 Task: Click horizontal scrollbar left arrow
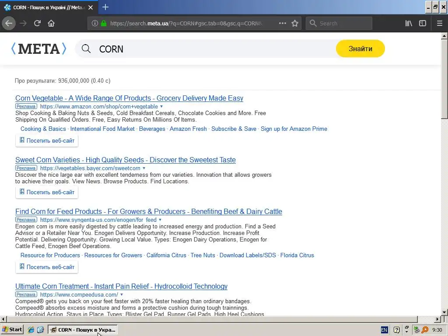3,319
